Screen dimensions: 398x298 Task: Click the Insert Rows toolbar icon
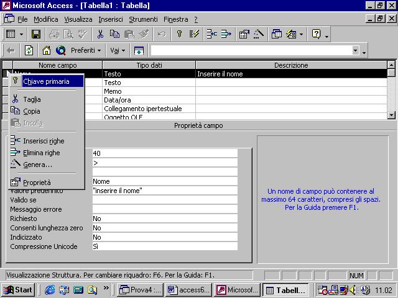(x=211, y=34)
